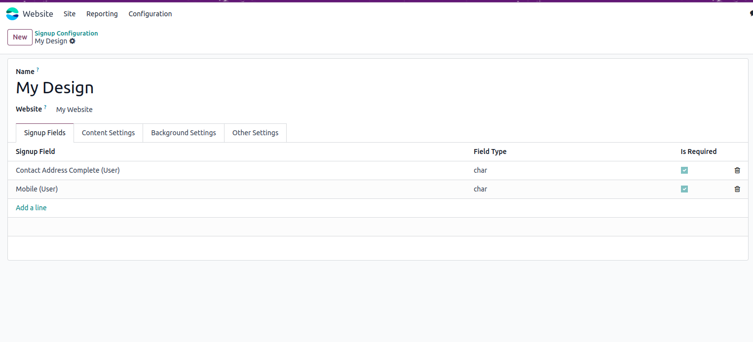753x342 pixels.
Task: Select the Other Settings tab
Action: 255,133
